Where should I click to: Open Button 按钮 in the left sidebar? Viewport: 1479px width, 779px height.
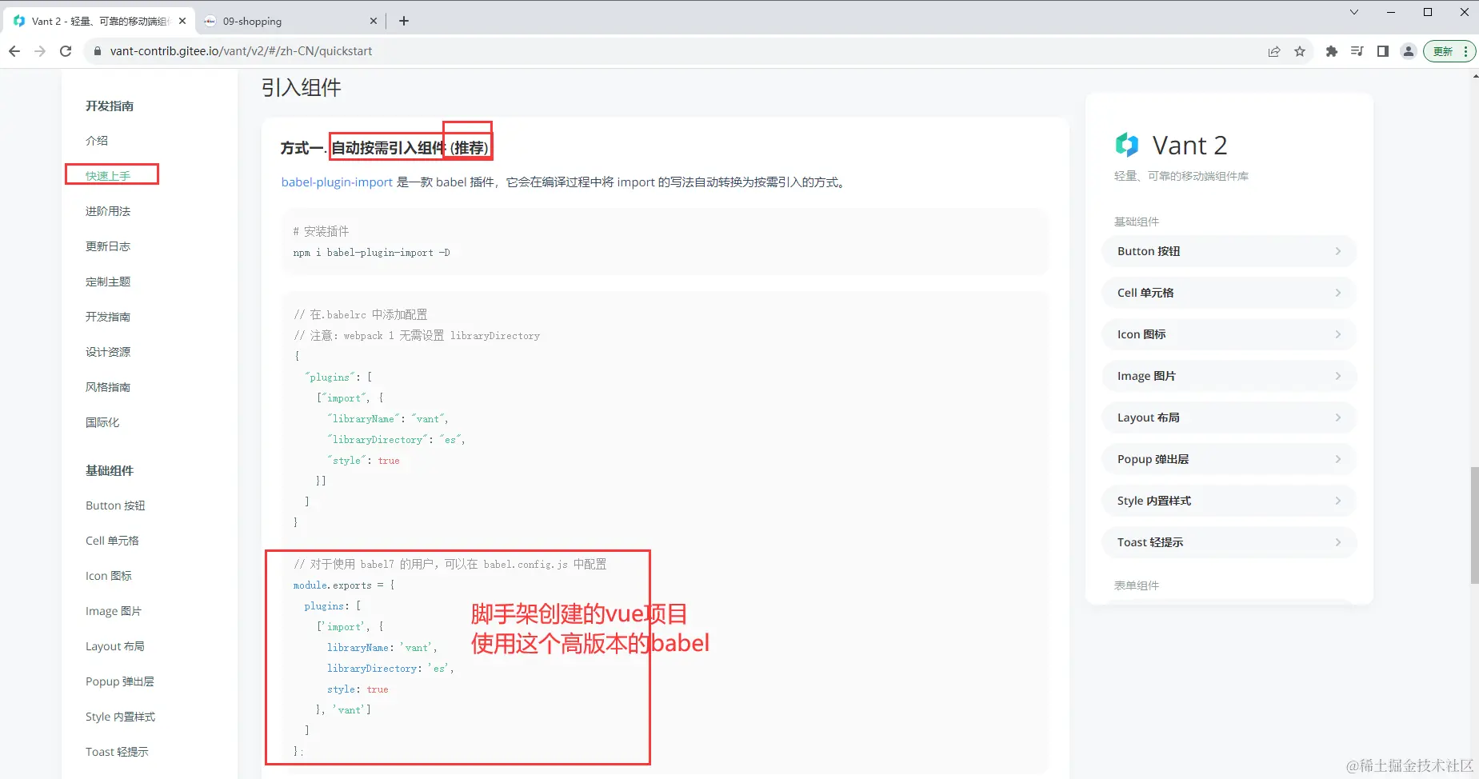pos(115,505)
